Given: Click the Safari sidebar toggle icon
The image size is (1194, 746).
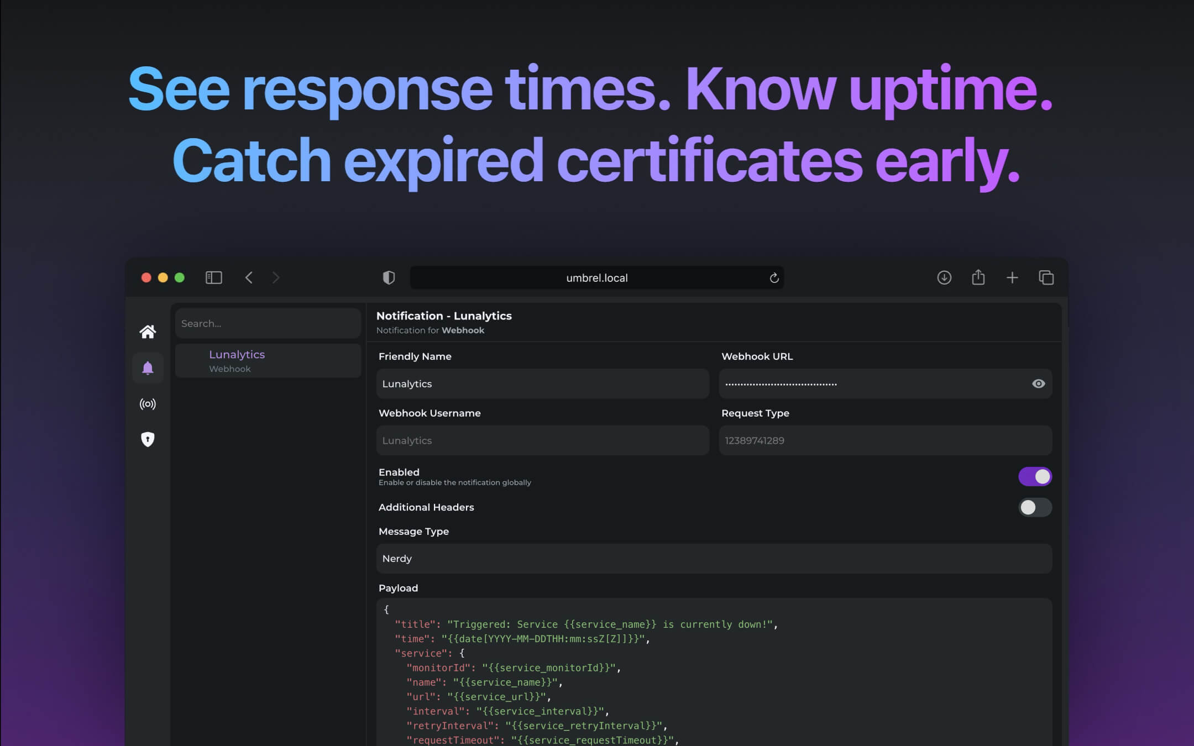Looking at the screenshot, I should [x=214, y=277].
